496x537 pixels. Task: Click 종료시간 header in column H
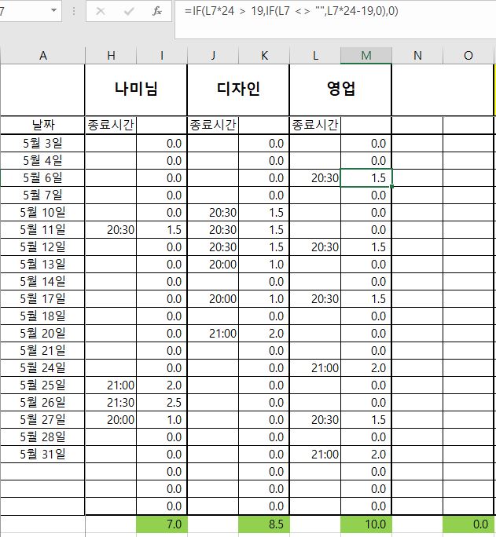pos(111,125)
